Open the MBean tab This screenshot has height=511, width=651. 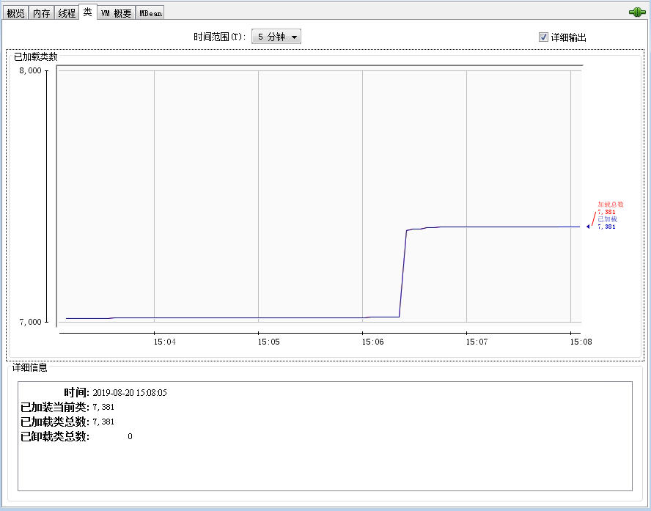[150, 12]
